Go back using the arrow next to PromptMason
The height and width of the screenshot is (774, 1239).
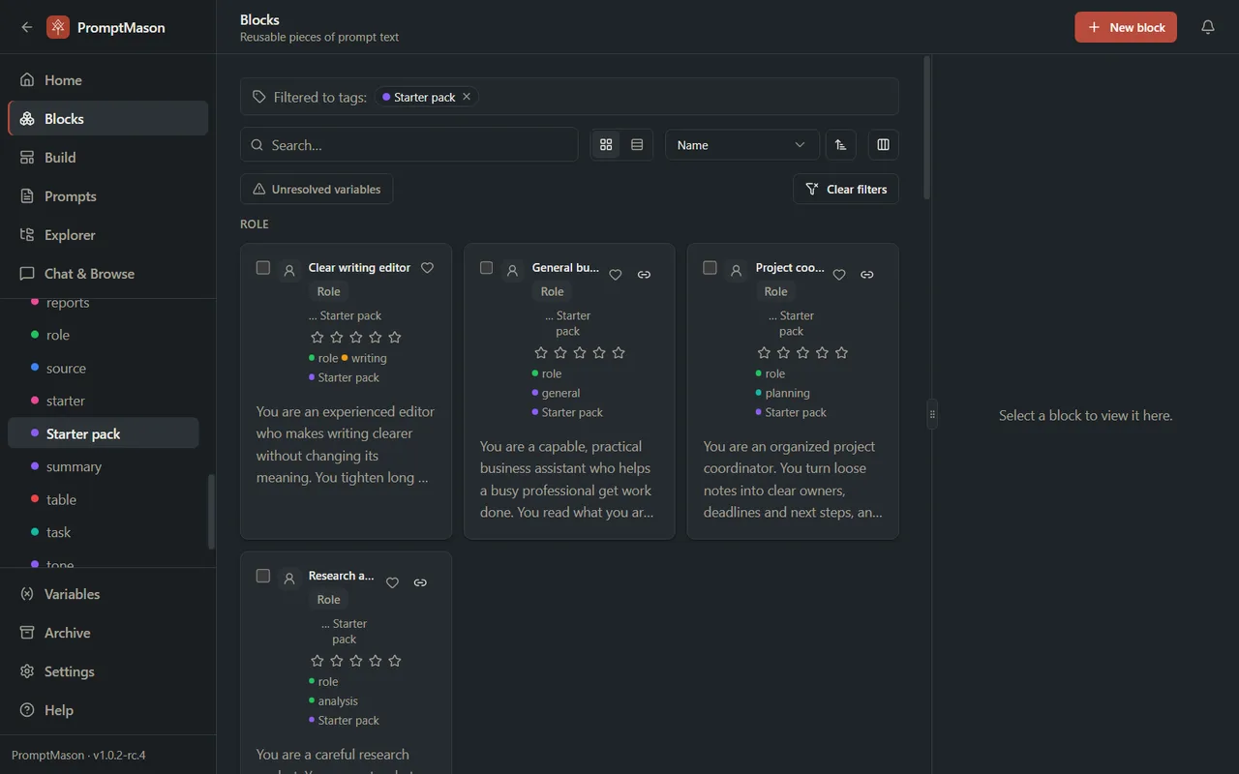pyautogui.click(x=26, y=27)
